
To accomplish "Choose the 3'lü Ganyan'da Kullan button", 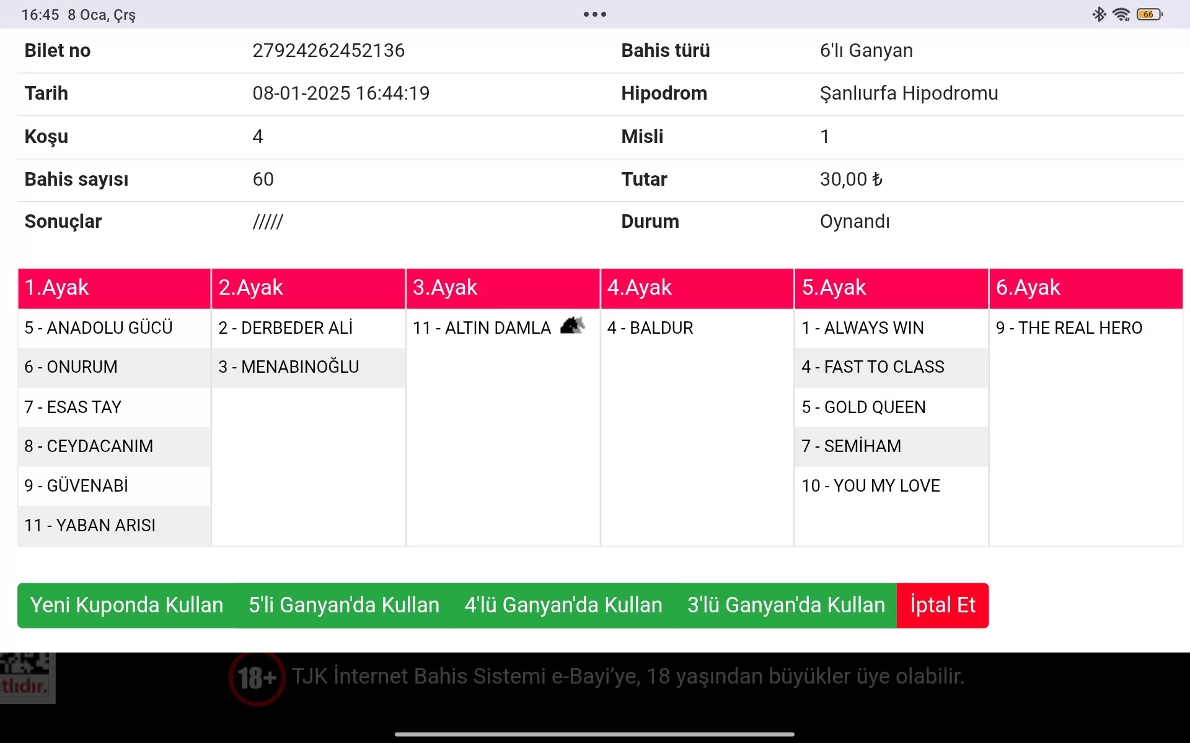I will [x=786, y=605].
